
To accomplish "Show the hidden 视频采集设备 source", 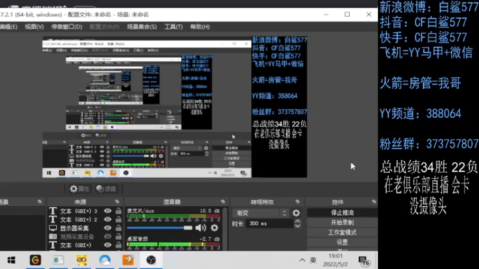I will click(108, 236).
